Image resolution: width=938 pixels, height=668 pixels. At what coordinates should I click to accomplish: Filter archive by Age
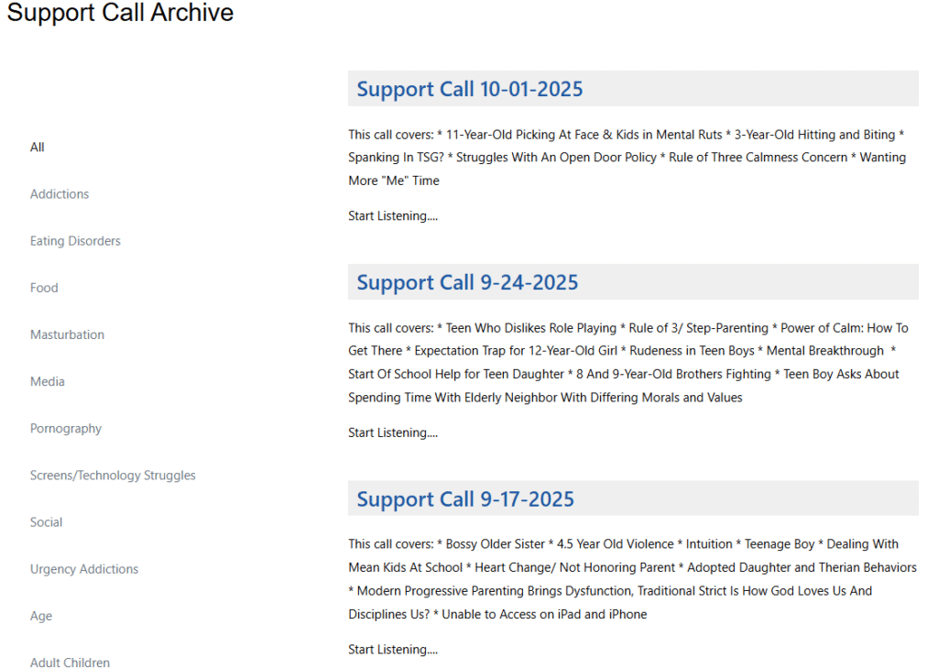[x=40, y=615]
